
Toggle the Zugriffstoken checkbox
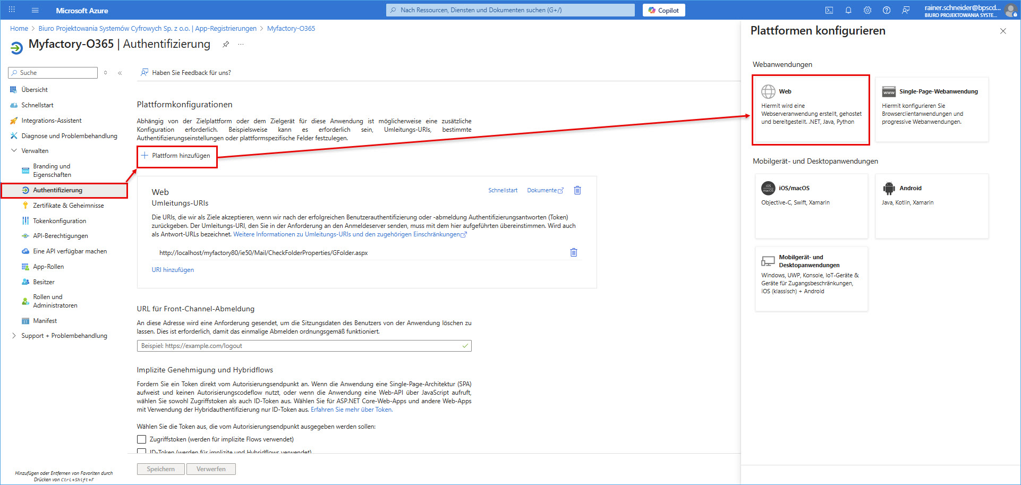point(141,439)
